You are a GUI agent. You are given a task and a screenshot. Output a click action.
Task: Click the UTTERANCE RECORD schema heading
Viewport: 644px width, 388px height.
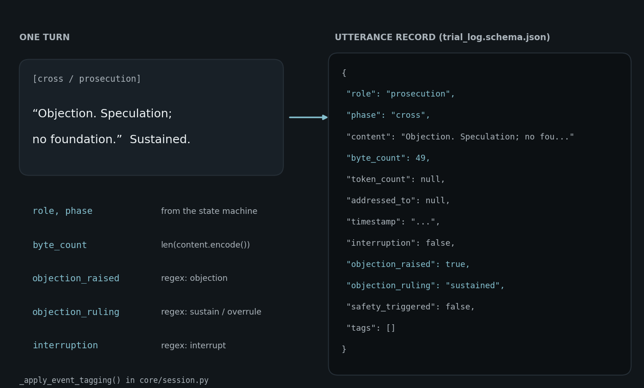(442, 38)
